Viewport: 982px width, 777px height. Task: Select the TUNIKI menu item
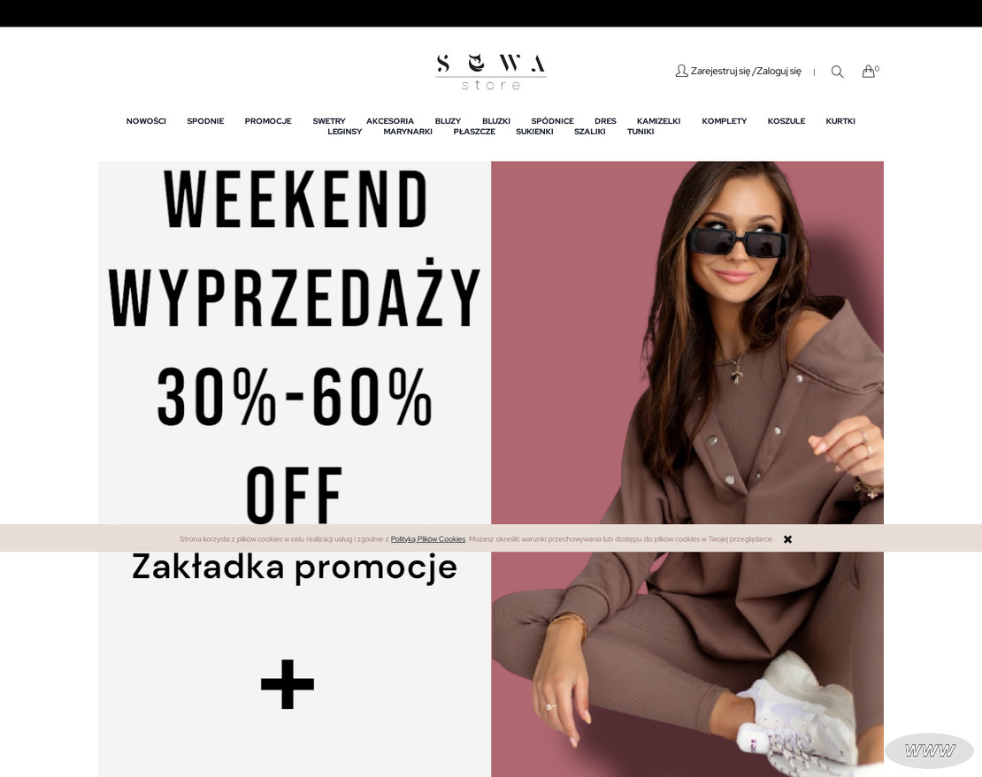click(640, 132)
